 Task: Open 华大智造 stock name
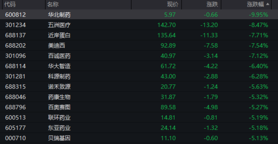pyautogui.click(x=59, y=66)
